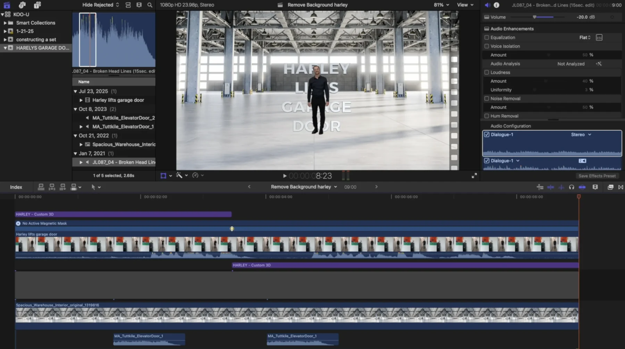Uncheck the lower Dialogue-1 checkbox
Viewport: 625px width, 349px height.
click(x=487, y=161)
